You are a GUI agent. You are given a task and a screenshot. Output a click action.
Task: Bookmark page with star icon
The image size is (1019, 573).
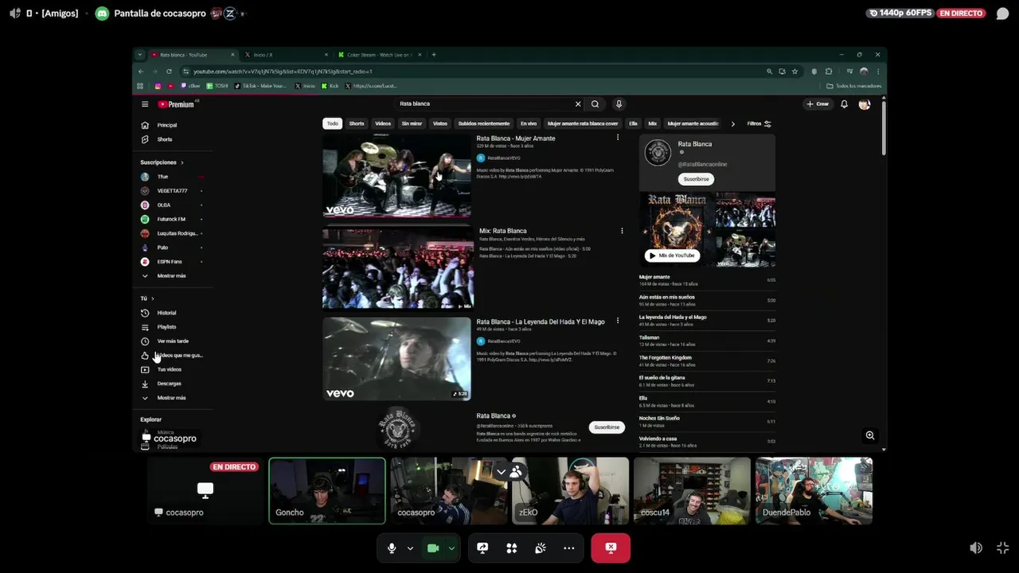point(795,72)
